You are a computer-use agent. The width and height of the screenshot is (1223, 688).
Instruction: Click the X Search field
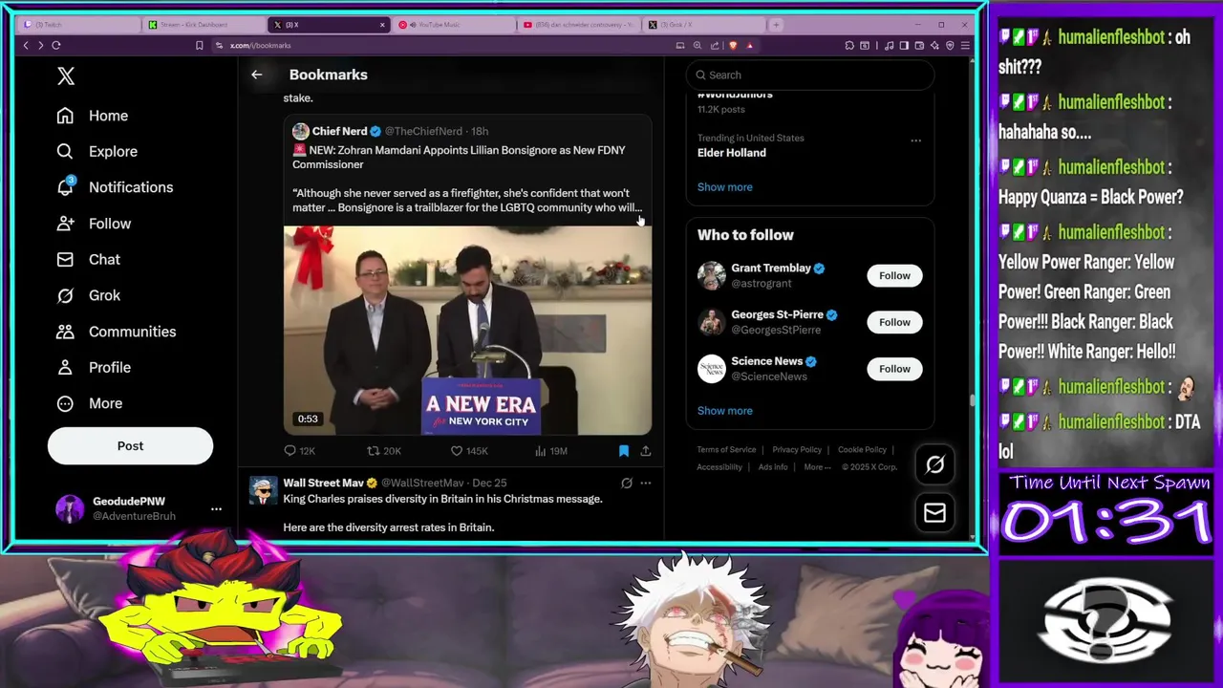click(x=810, y=75)
